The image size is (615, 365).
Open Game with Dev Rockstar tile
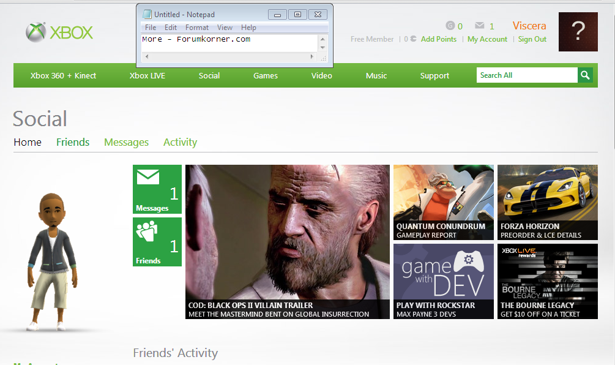pos(444,281)
